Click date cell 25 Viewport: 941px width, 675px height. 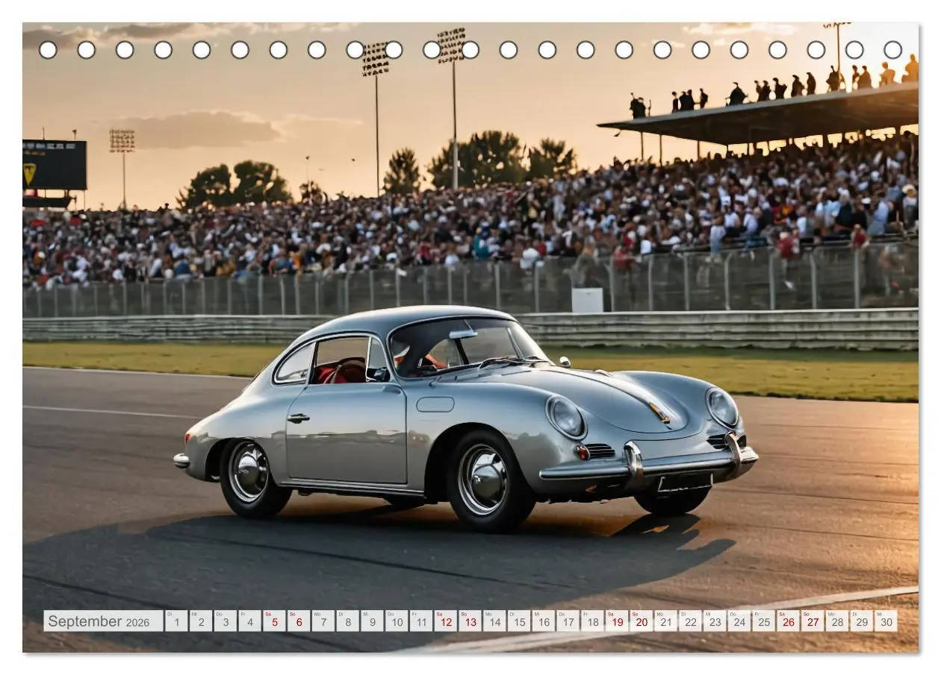pyautogui.click(x=763, y=621)
